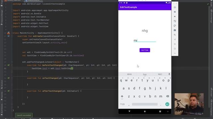Image resolution: width=213 pixels, height=119 pixels.
Task: Tap the m key on keyboard
Action: pyautogui.click(x=161, y=96)
